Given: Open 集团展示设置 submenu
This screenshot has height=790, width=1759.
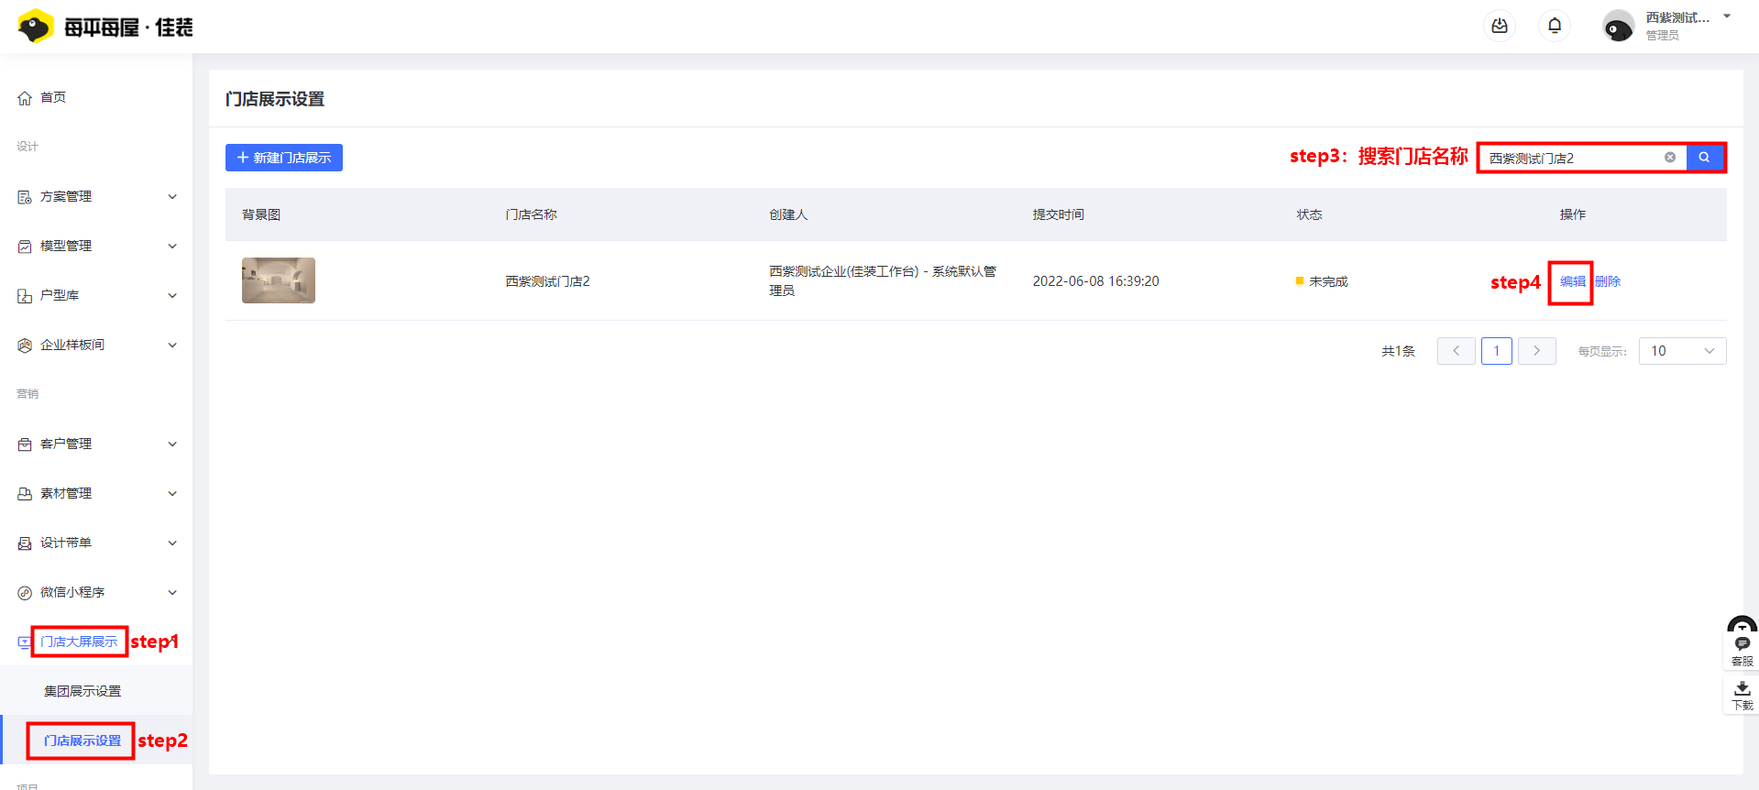Looking at the screenshot, I should 82,691.
